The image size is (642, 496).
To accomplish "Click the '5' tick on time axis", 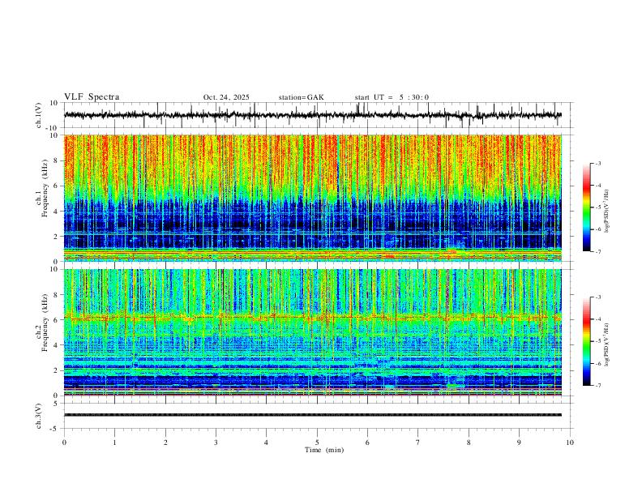I will point(317,443).
